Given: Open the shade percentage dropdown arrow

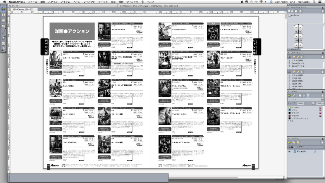Looking at the screenshot, I should (303, 104).
